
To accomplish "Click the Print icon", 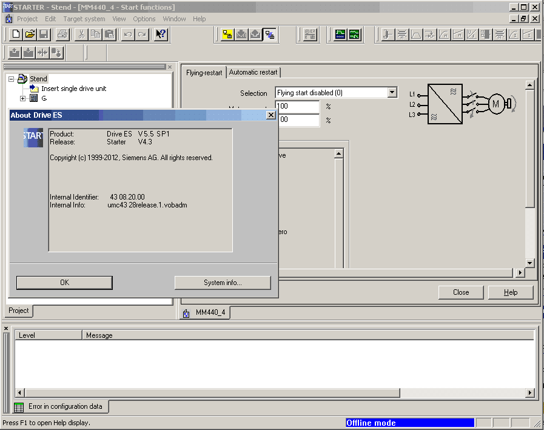I will click(63, 35).
